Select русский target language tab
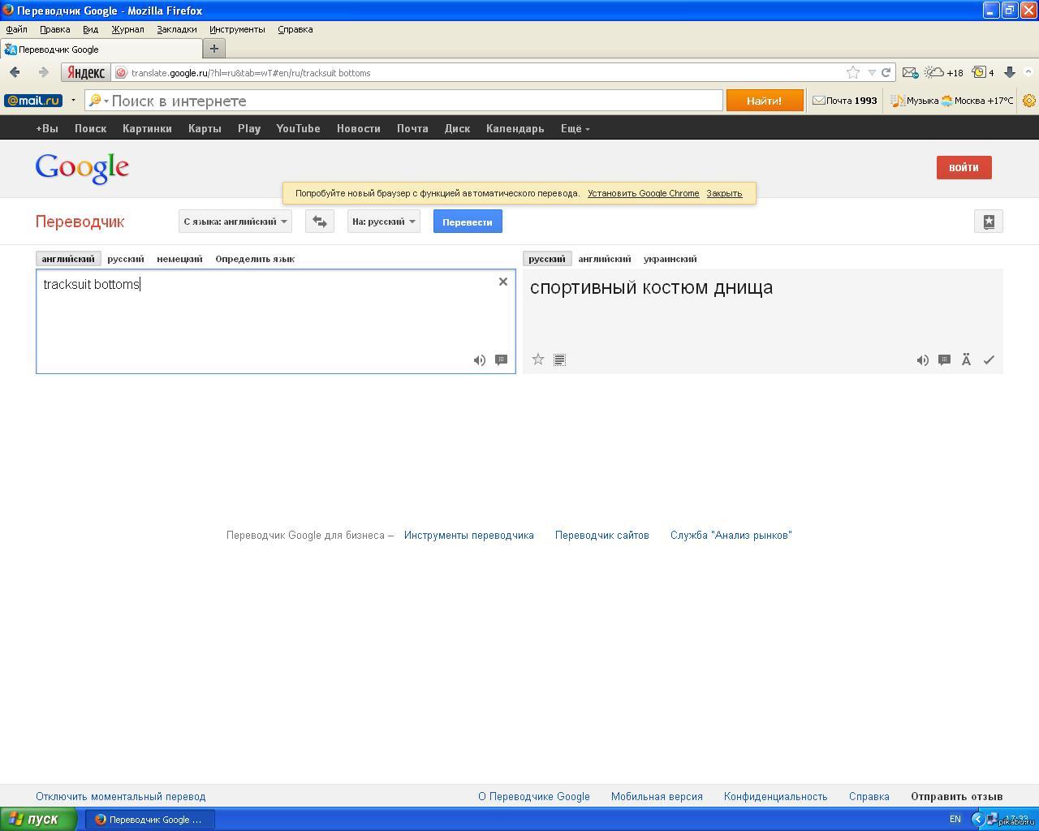The image size is (1039, 831). 547,259
